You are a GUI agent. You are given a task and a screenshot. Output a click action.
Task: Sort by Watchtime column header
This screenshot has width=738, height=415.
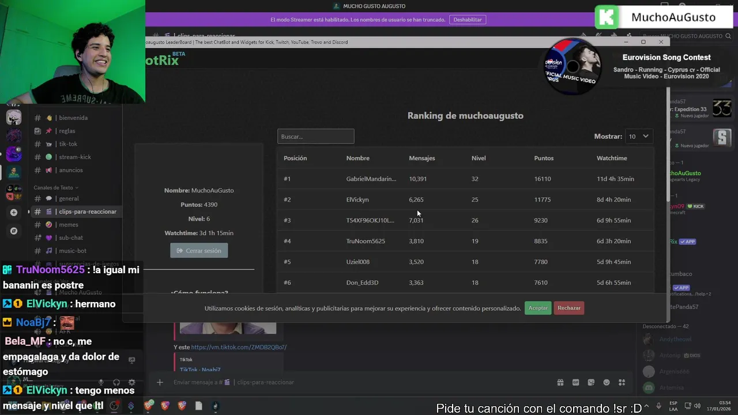[612, 158]
